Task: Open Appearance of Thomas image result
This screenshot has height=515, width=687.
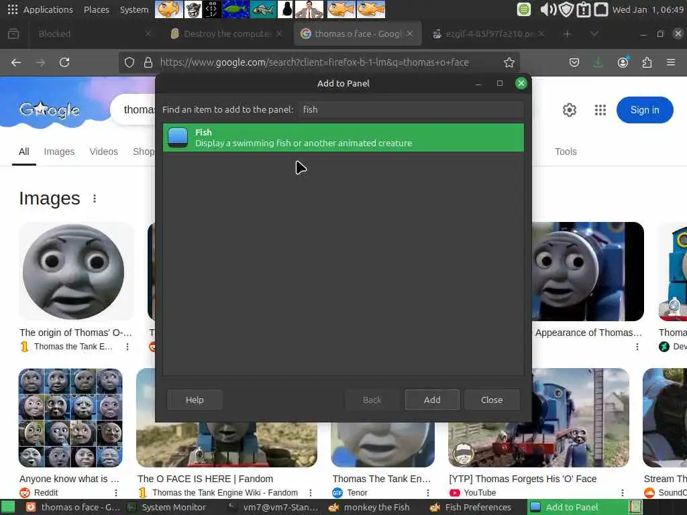Action: pos(588,272)
